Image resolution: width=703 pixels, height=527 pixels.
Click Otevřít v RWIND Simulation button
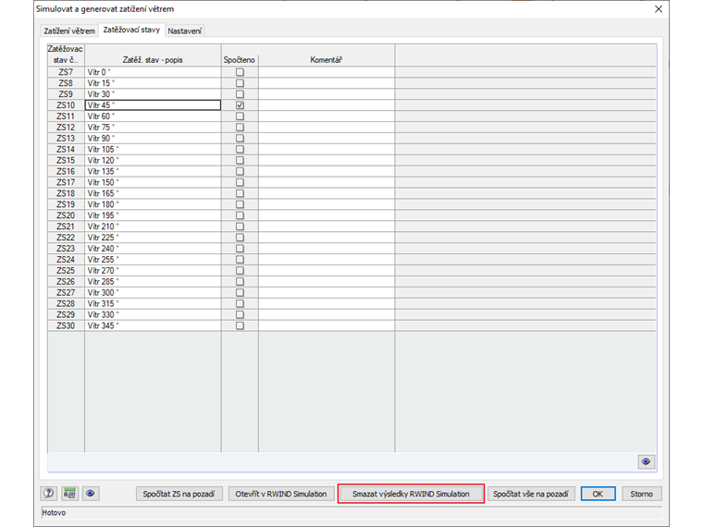(x=281, y=494)
